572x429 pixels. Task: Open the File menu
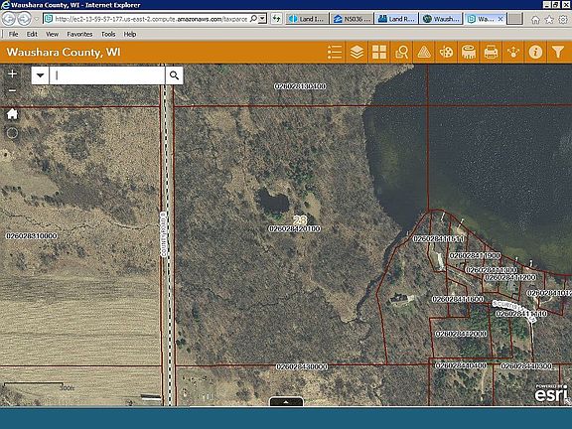(14, 34)
